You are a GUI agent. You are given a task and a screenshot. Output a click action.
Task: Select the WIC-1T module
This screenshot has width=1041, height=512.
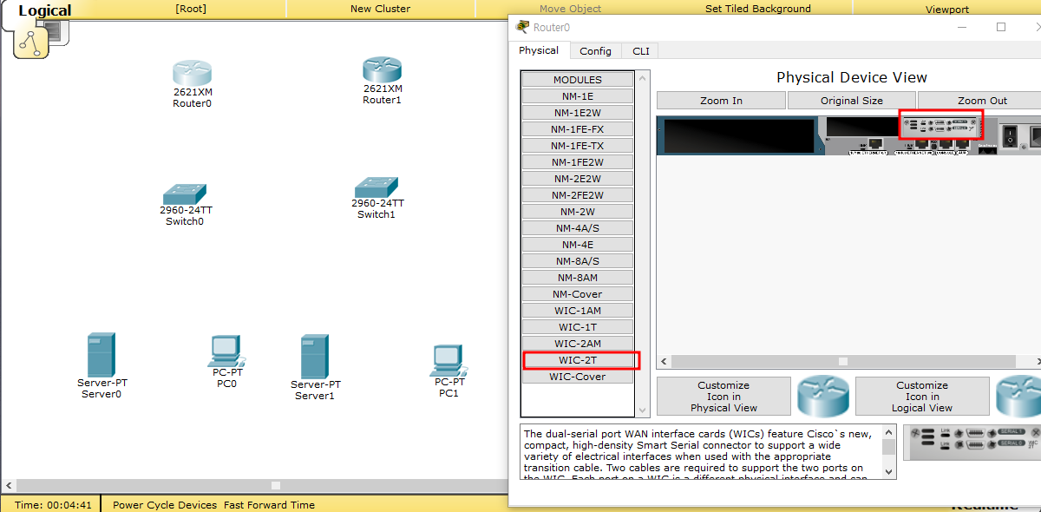click(578, 327)
